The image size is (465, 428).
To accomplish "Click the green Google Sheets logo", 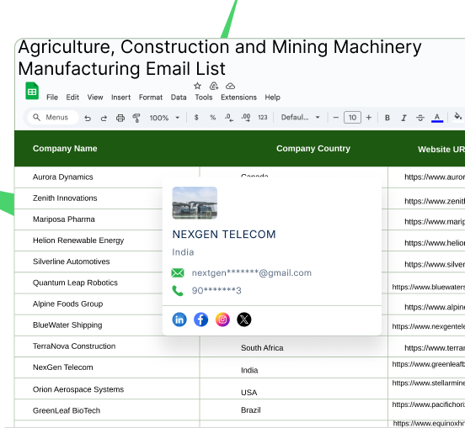I will point(32,91).
